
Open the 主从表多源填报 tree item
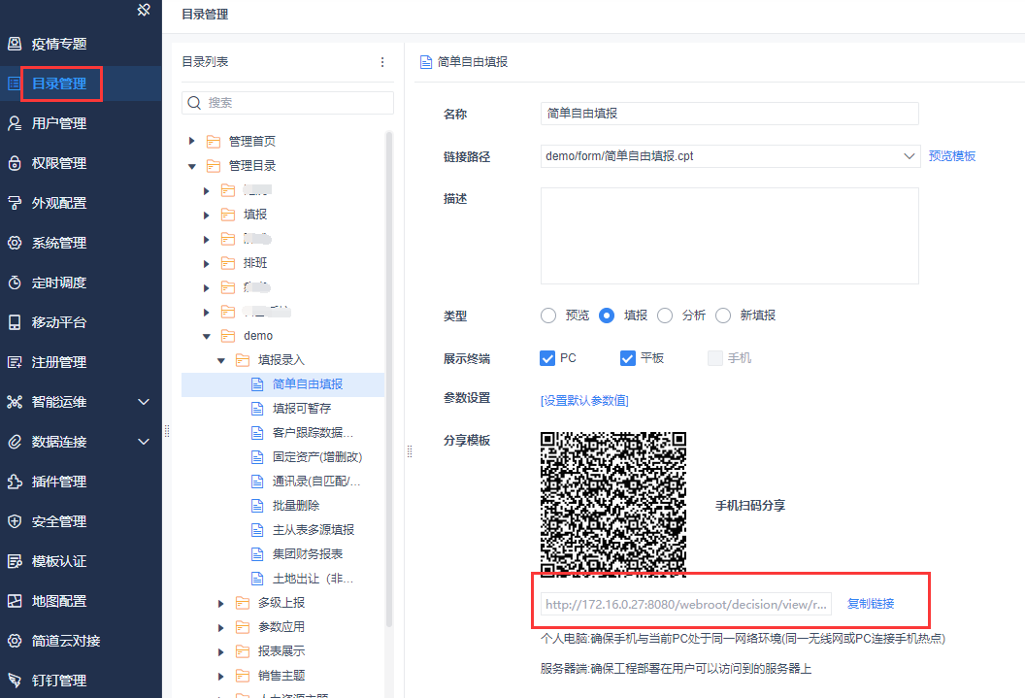point(314,530)
